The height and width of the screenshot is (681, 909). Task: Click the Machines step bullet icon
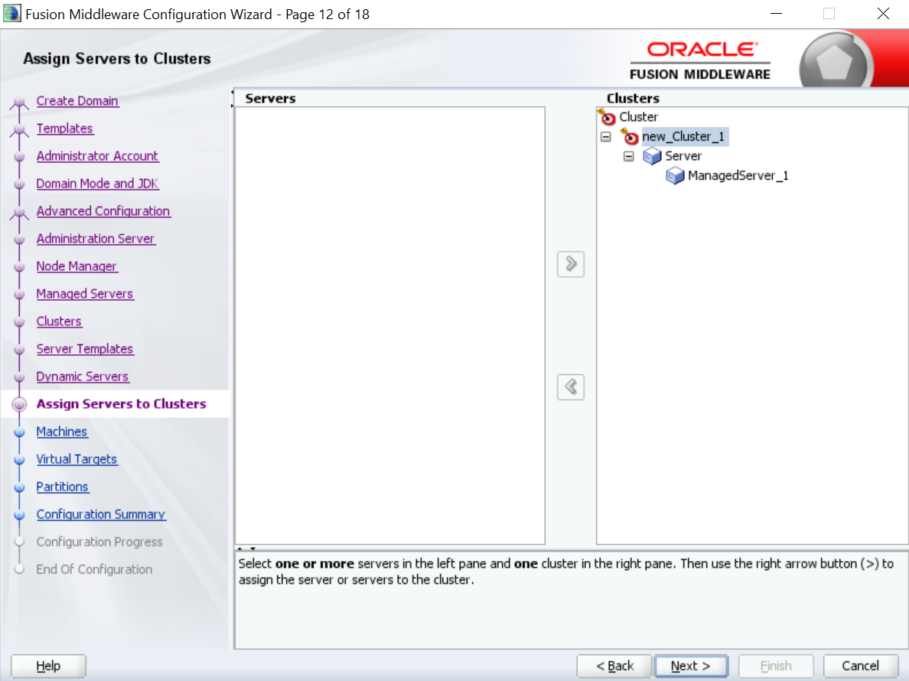[19, 432]
